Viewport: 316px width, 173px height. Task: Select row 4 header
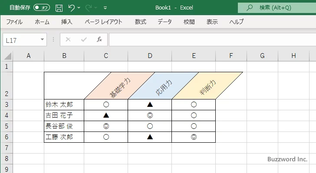[x=7, y=115]
